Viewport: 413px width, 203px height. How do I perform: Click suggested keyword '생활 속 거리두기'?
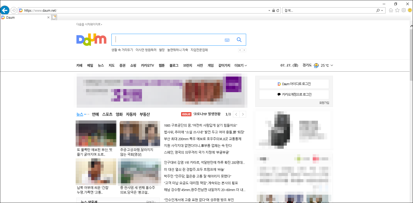click(x=122, y=50)
